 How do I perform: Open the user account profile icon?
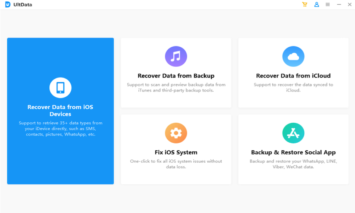[x=317, y=4]
